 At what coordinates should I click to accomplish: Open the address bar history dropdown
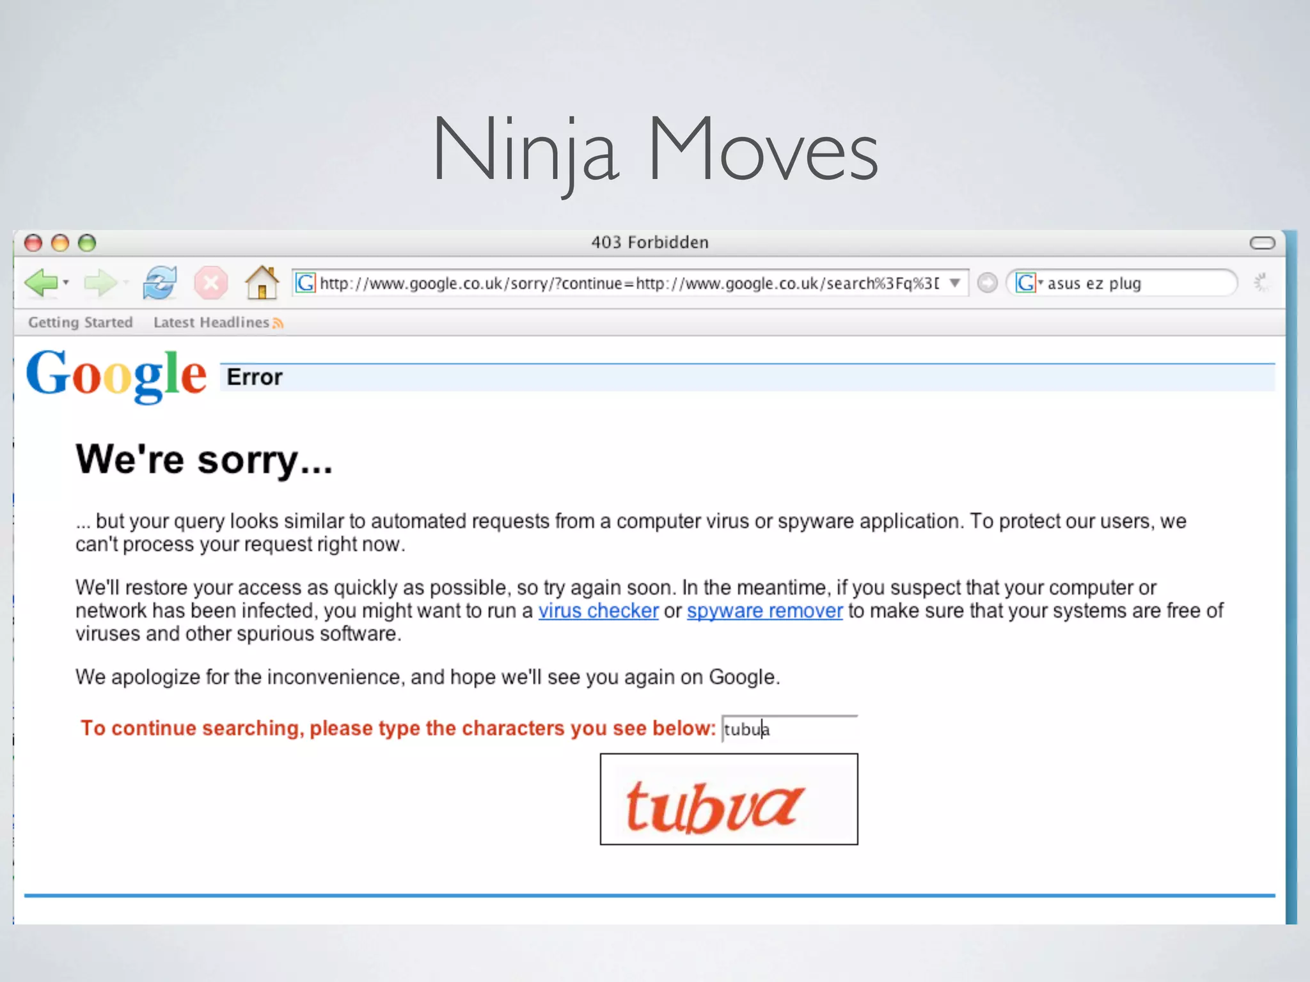[x=955, y=283]
